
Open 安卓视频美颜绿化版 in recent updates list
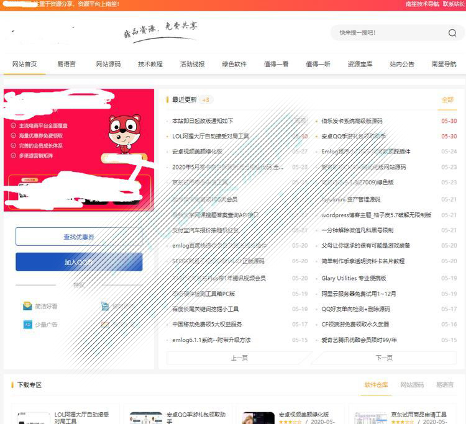tap(198, 151)
